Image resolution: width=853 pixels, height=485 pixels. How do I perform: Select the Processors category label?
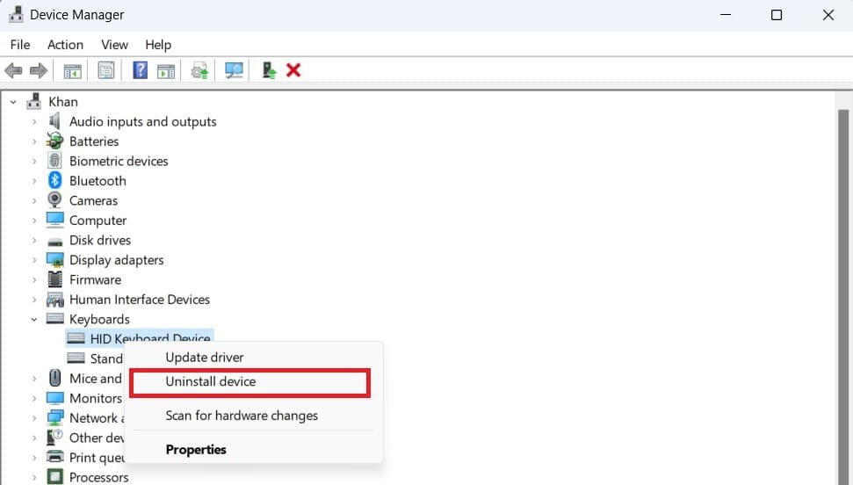coord(99,477)
